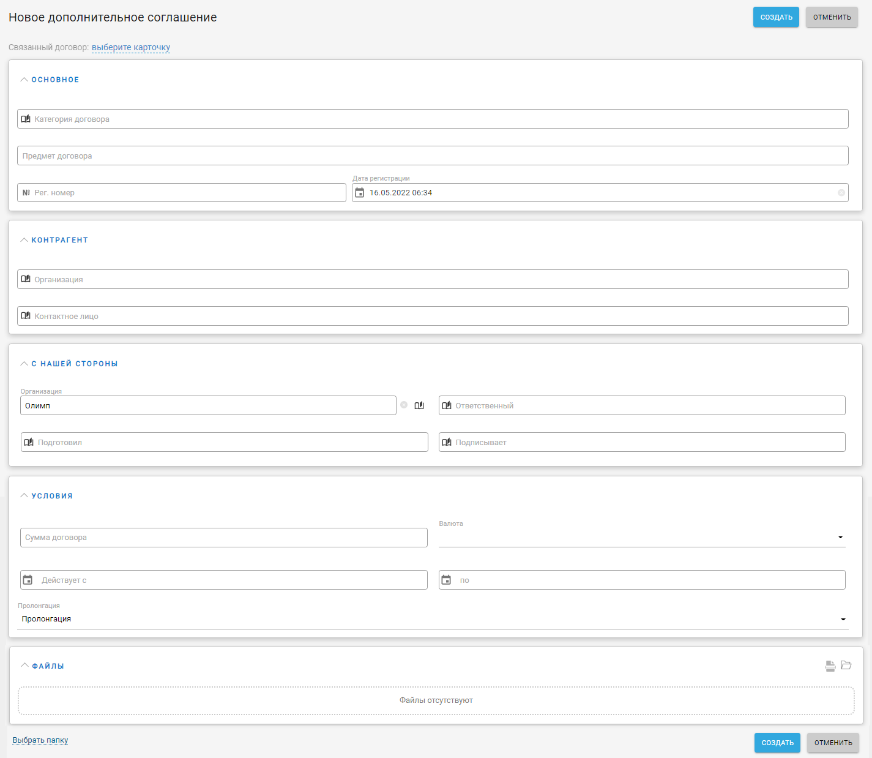
Task: Focus the по end date field
Action: [x=642, y=580]
